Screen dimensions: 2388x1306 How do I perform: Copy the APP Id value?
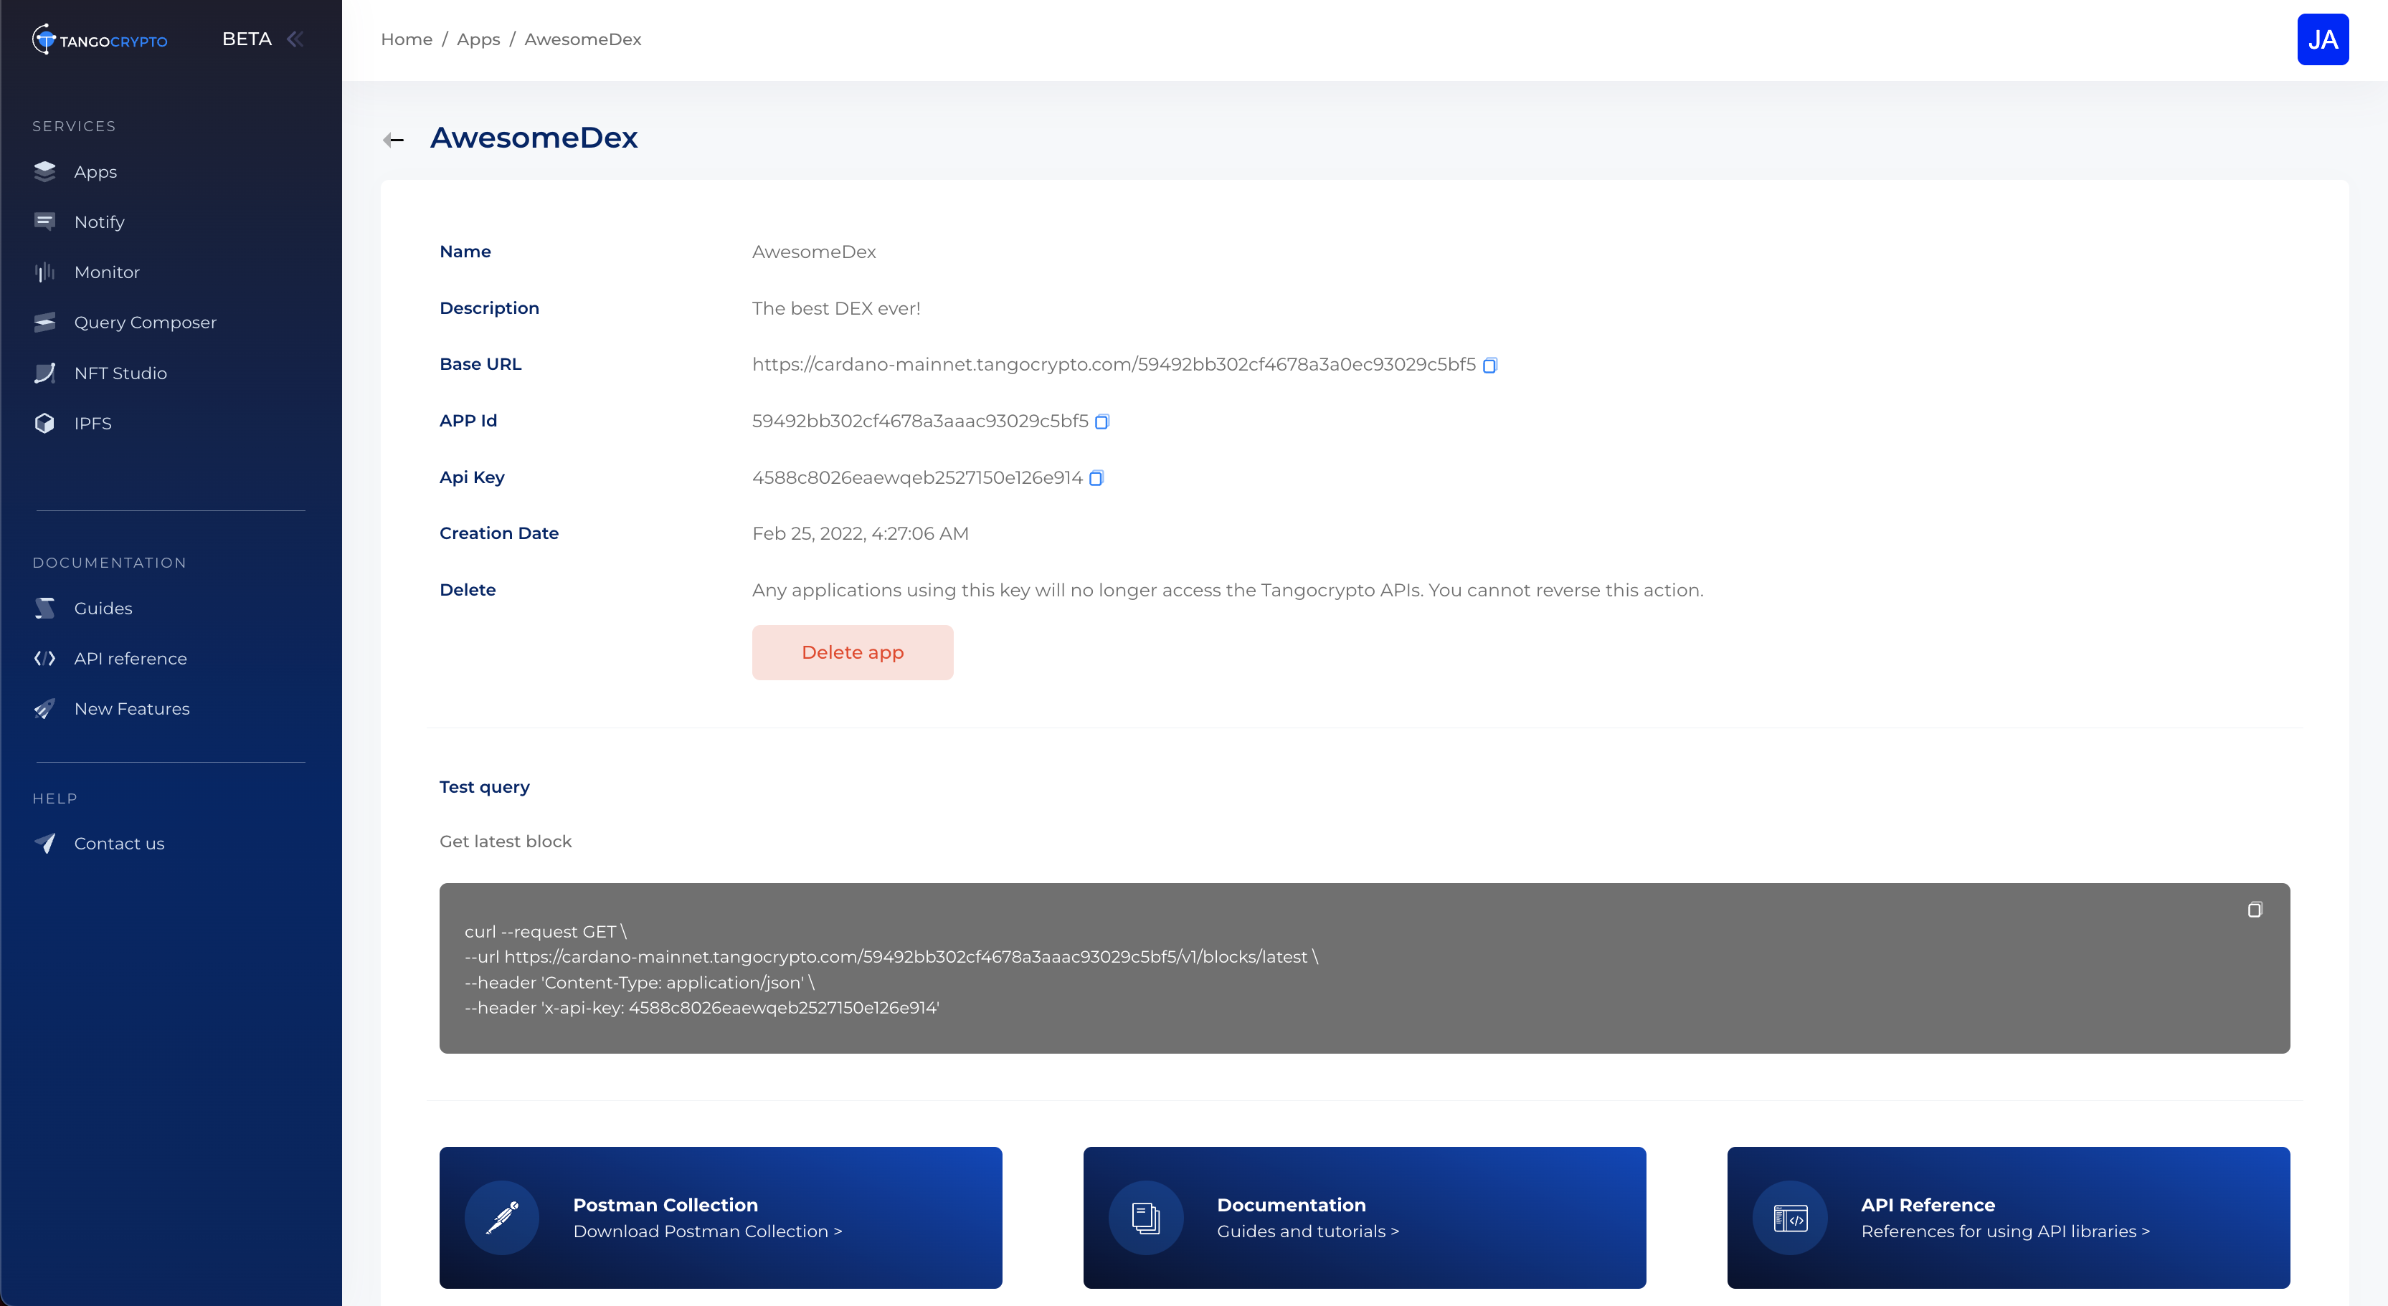pos(1101,421)
